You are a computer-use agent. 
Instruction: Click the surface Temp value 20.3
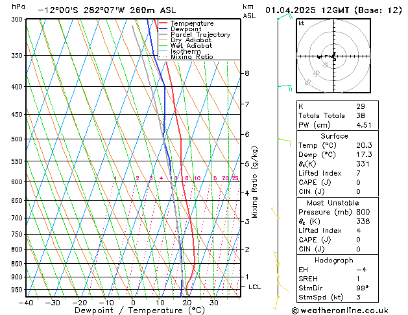coord(364,145)
